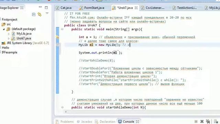This screenshot has width=220, height=124.
Task: Click the int a = 1; statement
Action: coord(88,37)
